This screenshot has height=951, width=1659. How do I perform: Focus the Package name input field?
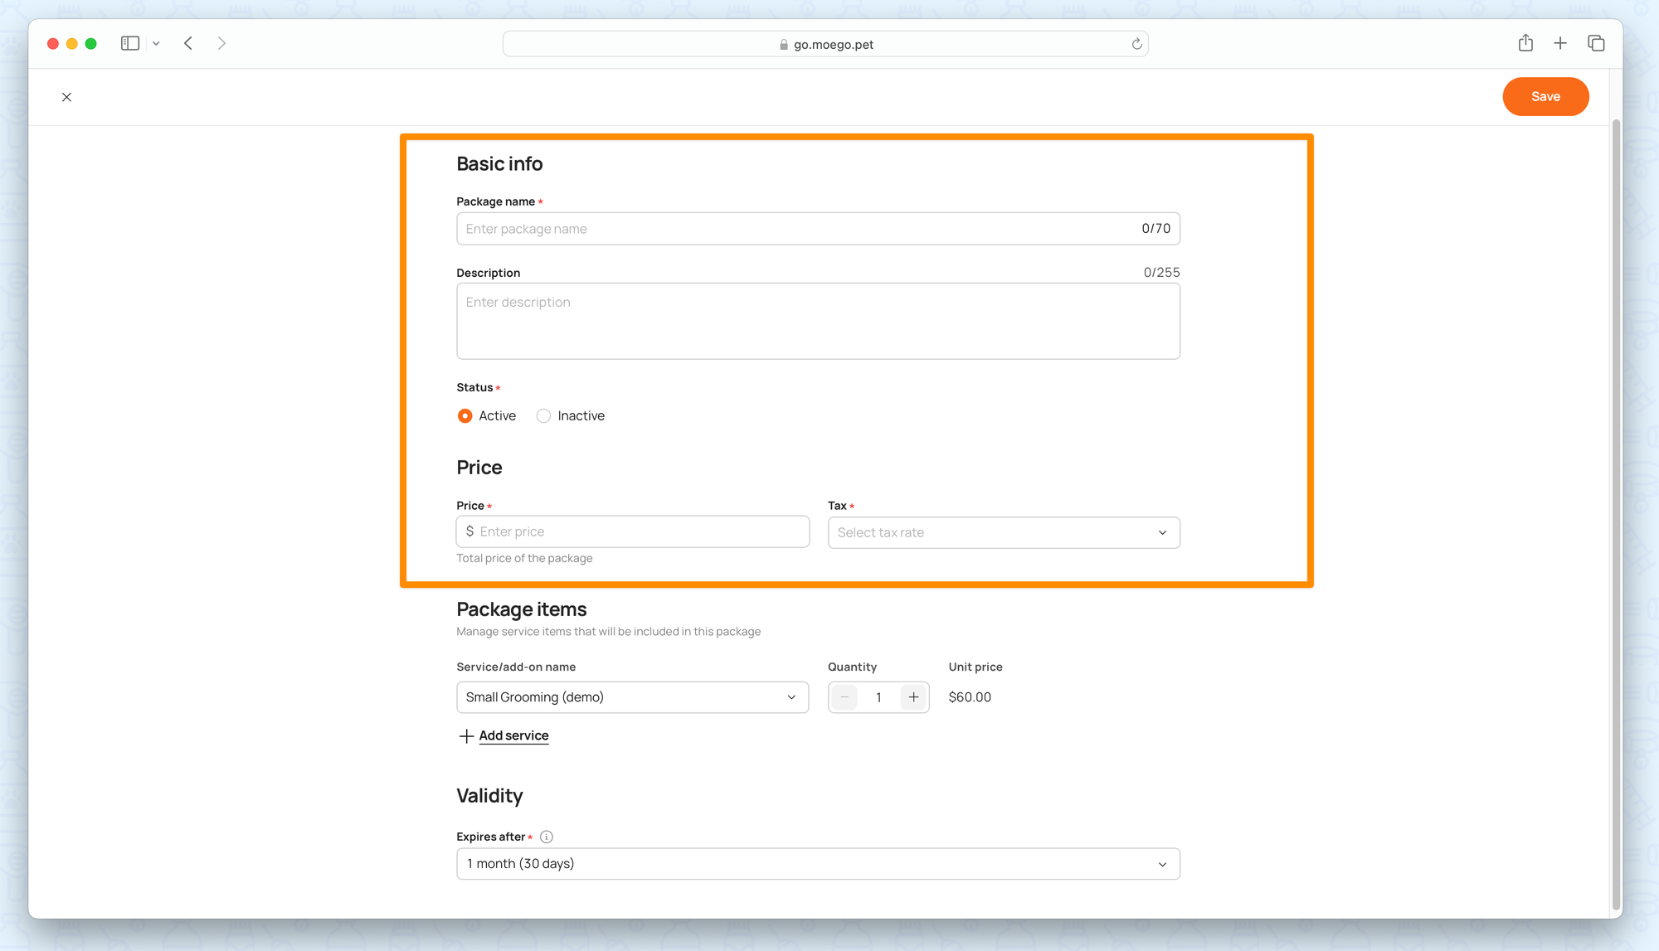click(796, 229)
